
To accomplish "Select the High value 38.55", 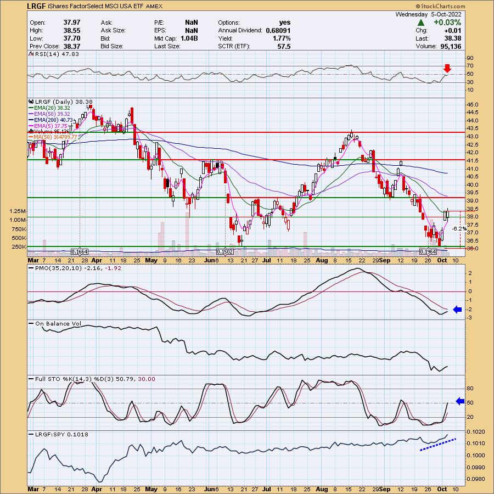I will click(x=72, y=31).
